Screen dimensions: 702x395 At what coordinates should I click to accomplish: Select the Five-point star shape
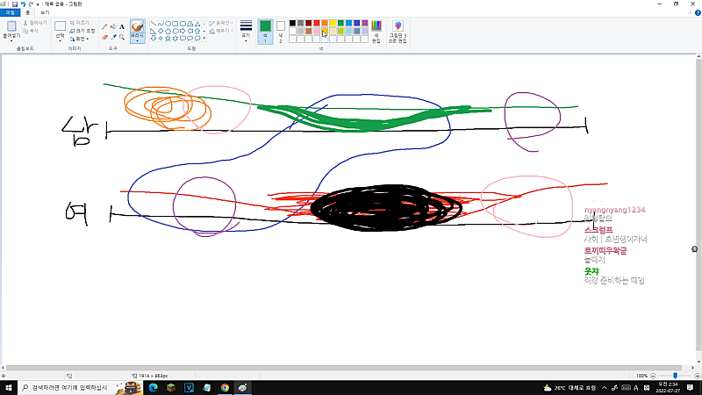pyautogui.click(x=168, y=39)
